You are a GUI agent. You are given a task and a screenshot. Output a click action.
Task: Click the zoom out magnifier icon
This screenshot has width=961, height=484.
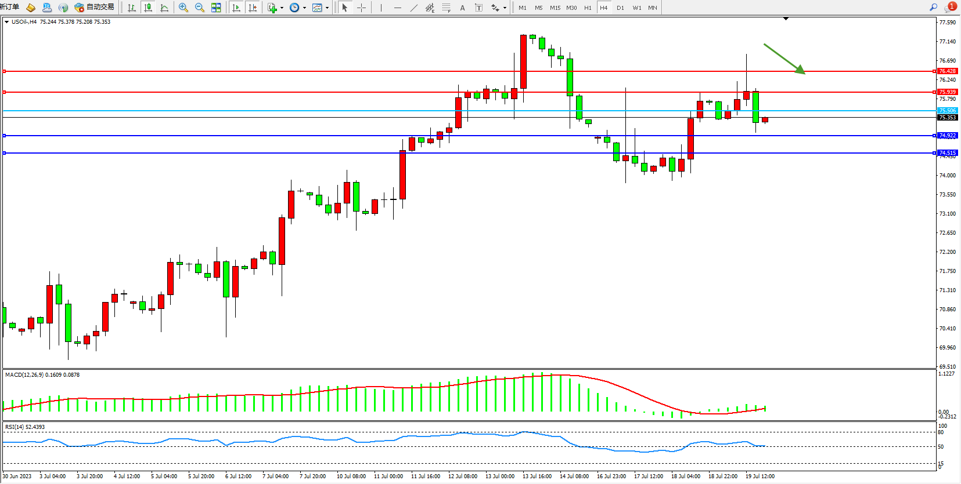coord(200,8)
